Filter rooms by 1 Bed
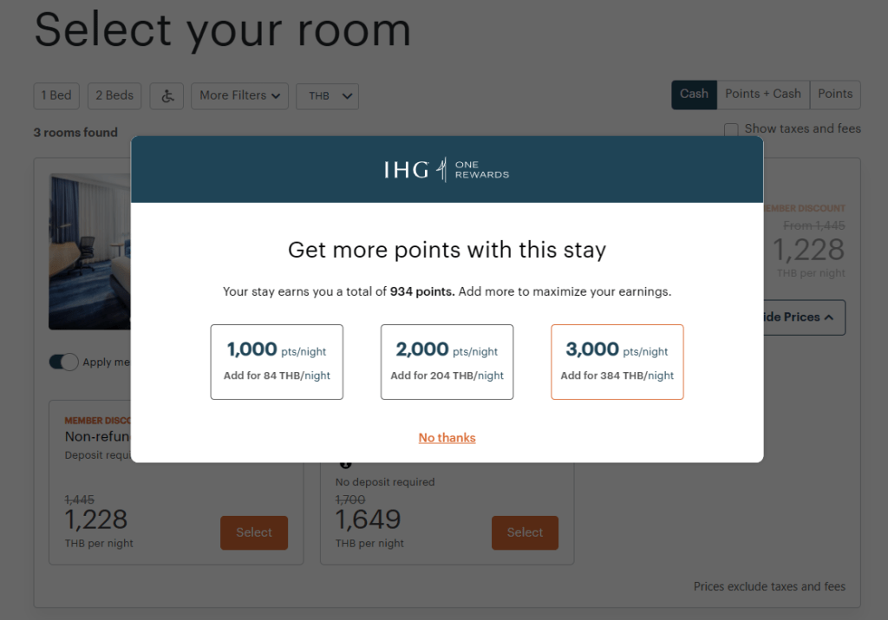This screenshot has height=620, width=888. click(x=56, y=95)
